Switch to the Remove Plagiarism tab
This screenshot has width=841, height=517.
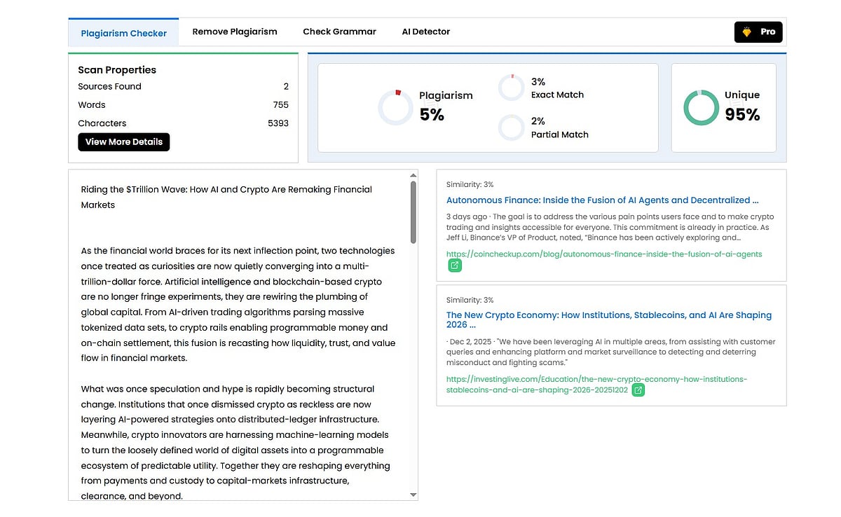[235, 32]
